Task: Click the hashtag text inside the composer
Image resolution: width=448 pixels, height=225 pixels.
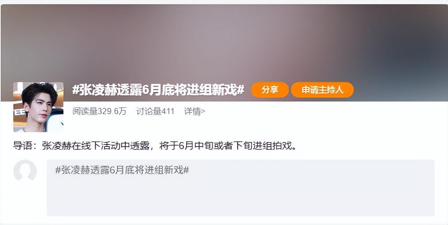Action: coord(122,170)
